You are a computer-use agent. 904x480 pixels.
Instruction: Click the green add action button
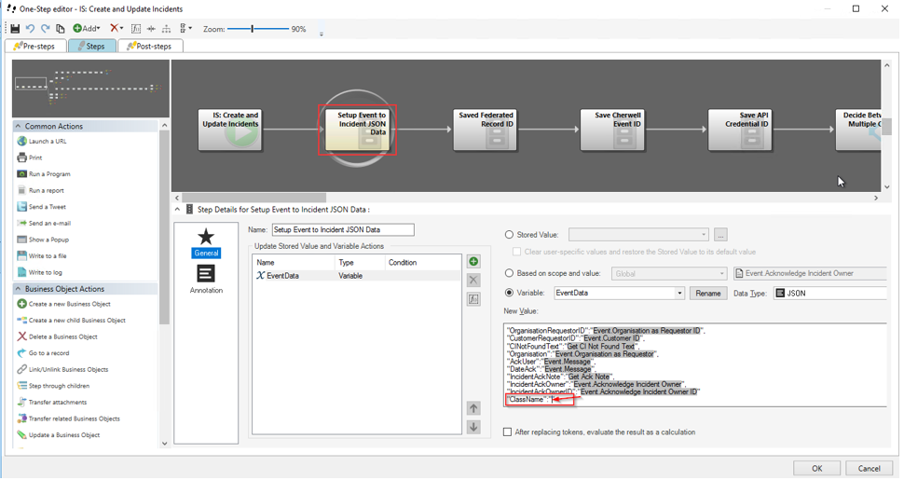pos(473,262)
